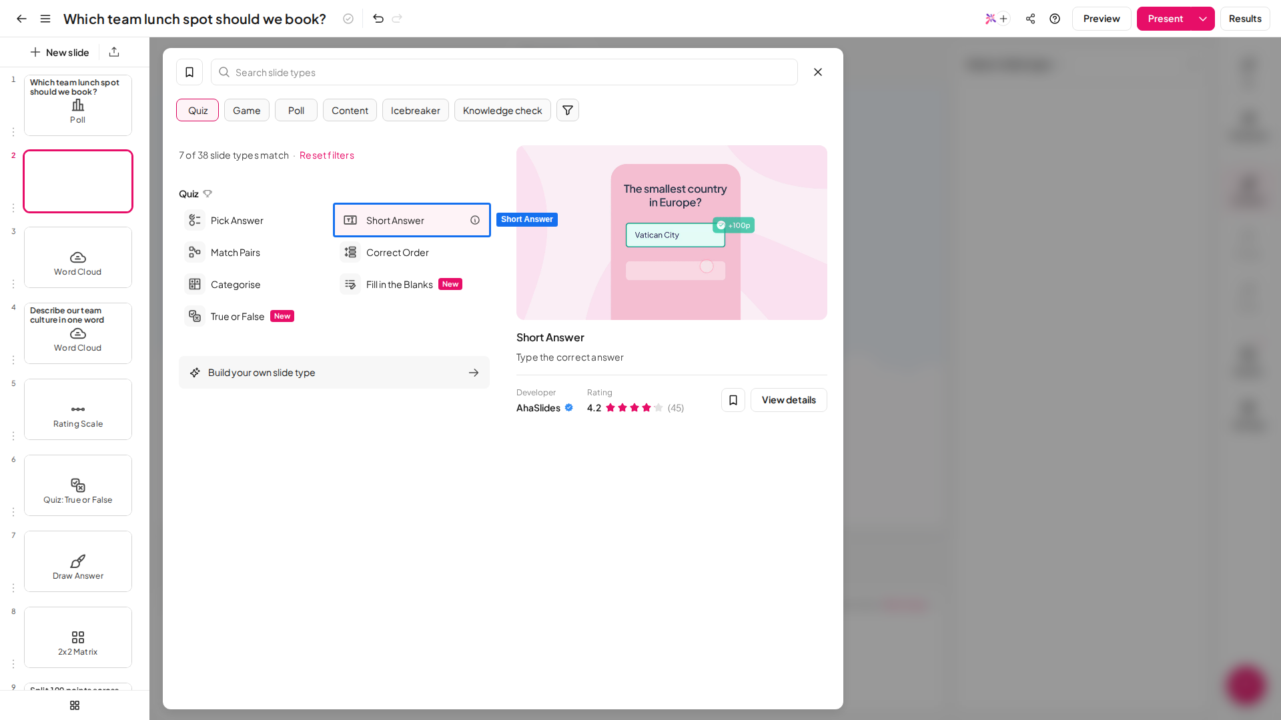Click the export/upload icon beside New slide
Image resolution: width=1281 pixels, height=720 pixels.
pos(114,52)
